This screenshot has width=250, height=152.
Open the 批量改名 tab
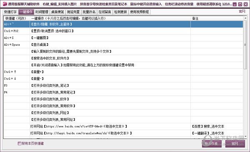coord(89,12)
